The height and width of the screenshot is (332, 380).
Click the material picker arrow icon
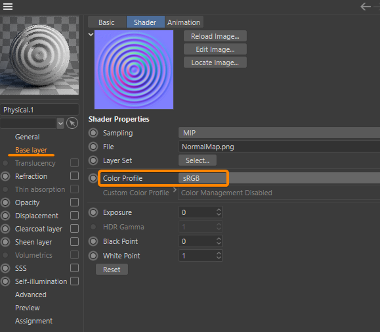click(72, 124)
